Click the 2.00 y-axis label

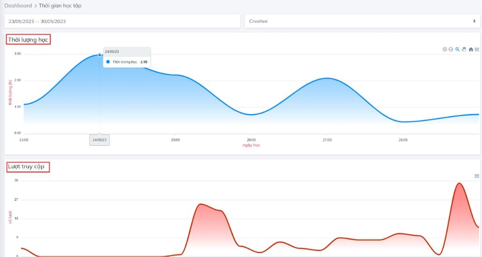point(17,80)
